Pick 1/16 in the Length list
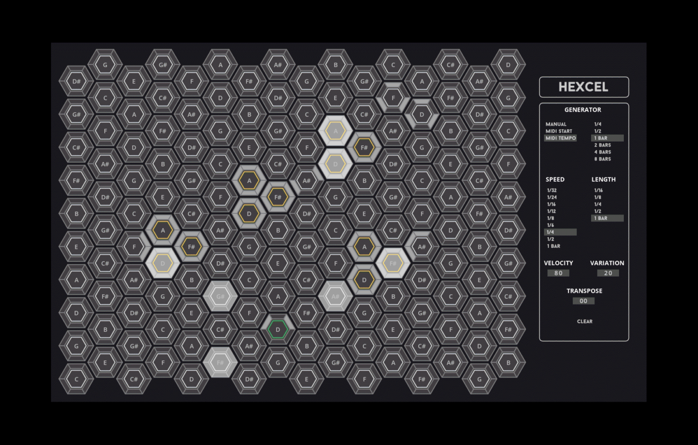Screen dimensions: 698x445 coord(598,190)
